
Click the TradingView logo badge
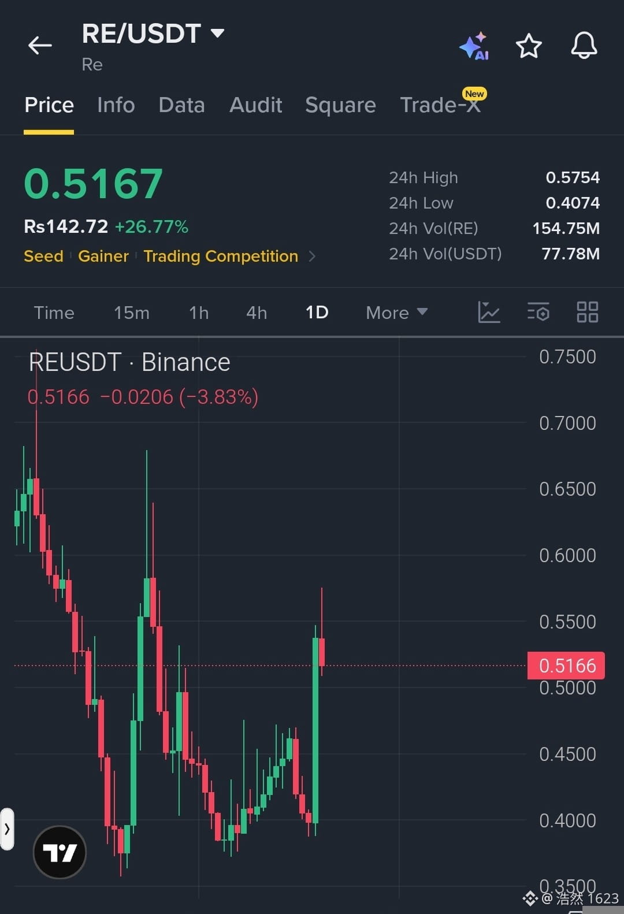point(60,852)
